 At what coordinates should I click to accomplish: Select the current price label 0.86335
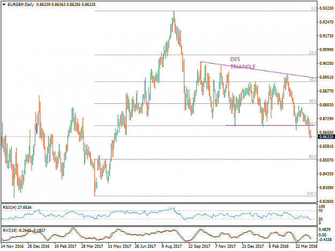326,136
